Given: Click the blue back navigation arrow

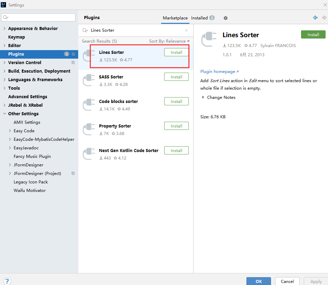Looking at the screenshot, I should (x=315, y=18).
